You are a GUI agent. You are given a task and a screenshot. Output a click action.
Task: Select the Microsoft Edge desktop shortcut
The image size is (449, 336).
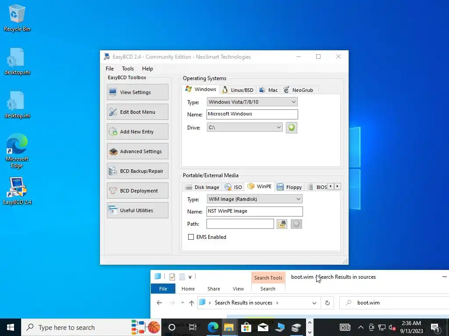tap(17, 150)
